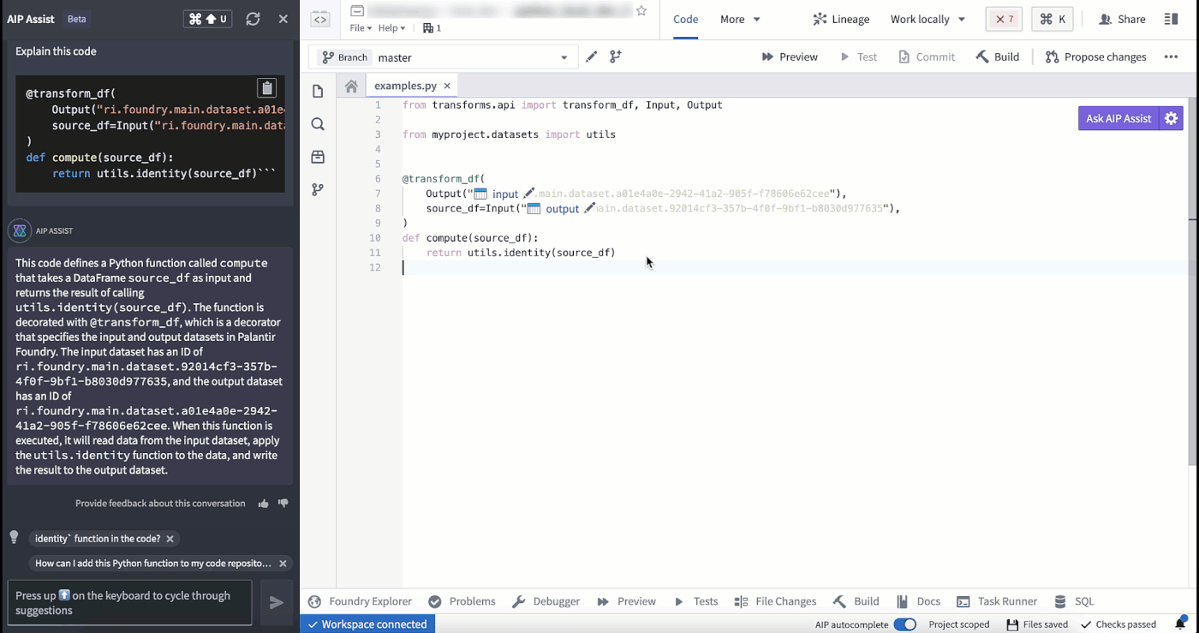
Task: Focus the AIP Assist message input field
Action: click(x=130, y=603)
